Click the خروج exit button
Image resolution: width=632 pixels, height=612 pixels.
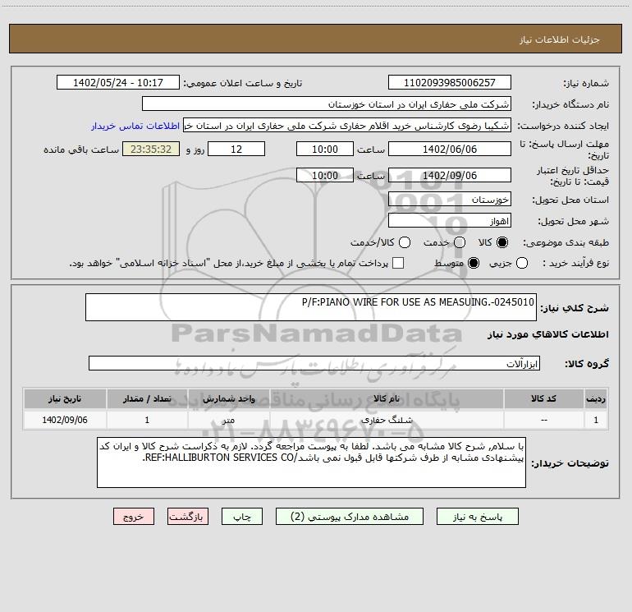click(x=134, y=517)
